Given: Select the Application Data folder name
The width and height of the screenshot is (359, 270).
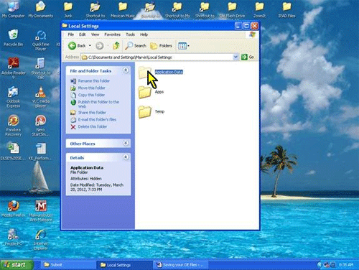Looking at the screenshot, I should (x=169, y=72).
